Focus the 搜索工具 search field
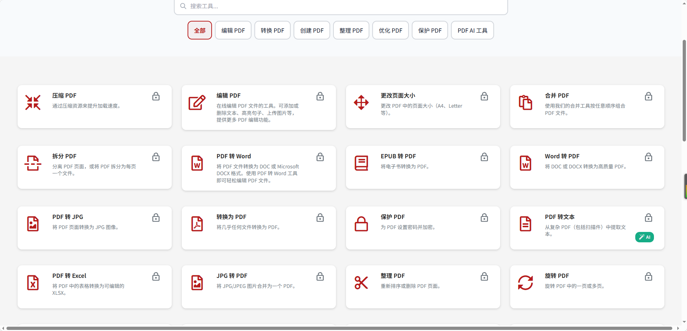Image resolution: width=687 pixels, height=331 pixels. (341, 6)
